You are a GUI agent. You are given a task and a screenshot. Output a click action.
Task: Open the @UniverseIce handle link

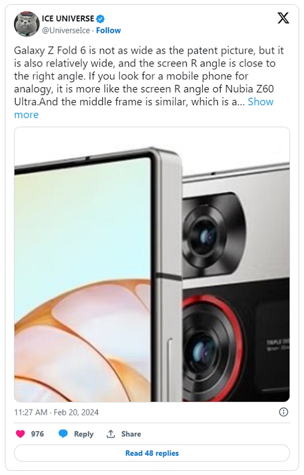tap(66, 31)
